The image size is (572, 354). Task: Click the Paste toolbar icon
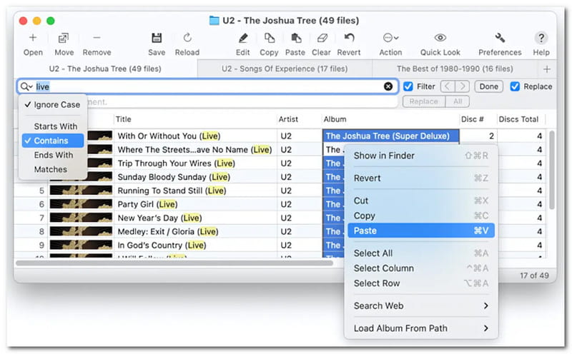(x=295, y=38)
